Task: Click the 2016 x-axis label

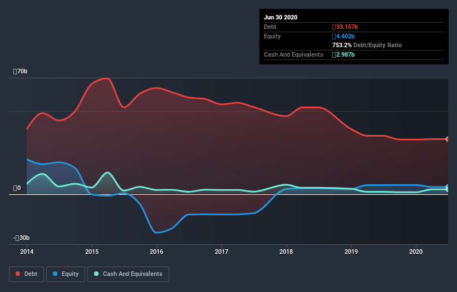Action: [156, 251]
